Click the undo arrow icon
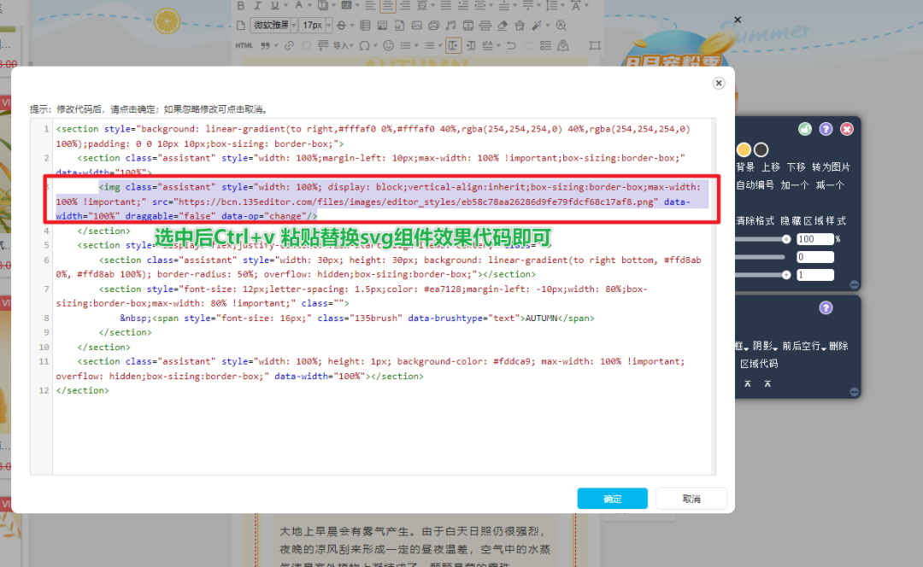The image size is (923, 567). click(x=511, y=45)
